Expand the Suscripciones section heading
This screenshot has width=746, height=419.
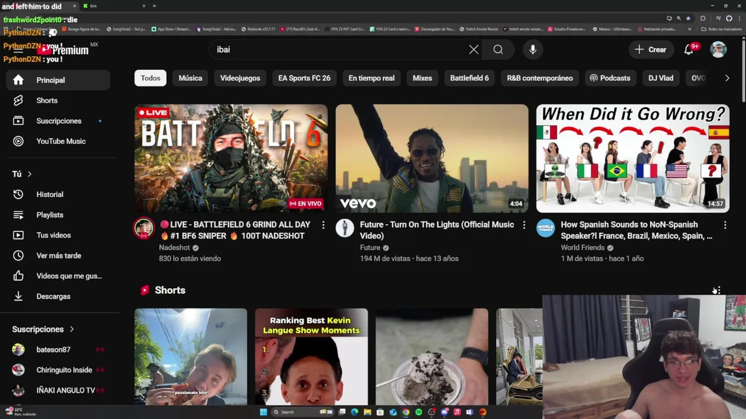click(43, 329)
